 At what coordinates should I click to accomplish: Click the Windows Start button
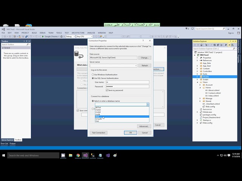(x=3, y=155)
